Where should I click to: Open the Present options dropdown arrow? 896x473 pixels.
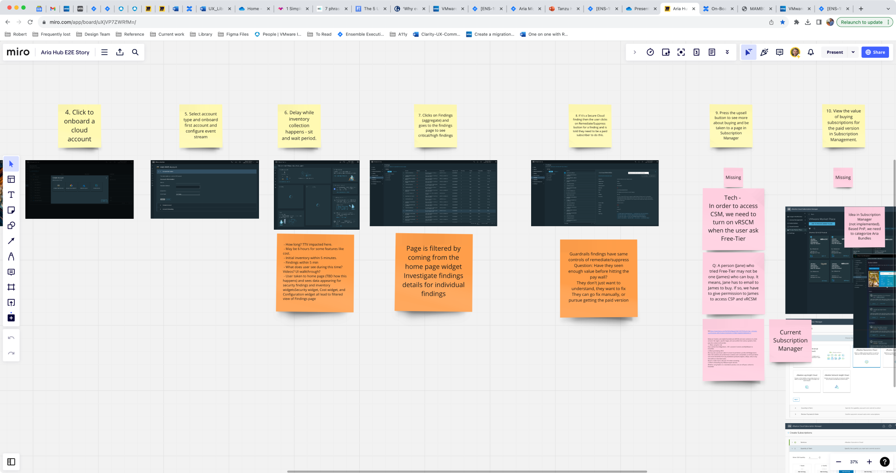(x=853, y=52)
